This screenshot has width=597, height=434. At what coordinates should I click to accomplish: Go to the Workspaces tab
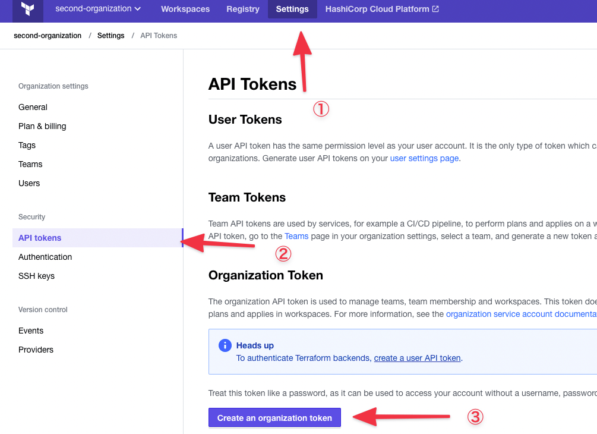pos(185,9)
